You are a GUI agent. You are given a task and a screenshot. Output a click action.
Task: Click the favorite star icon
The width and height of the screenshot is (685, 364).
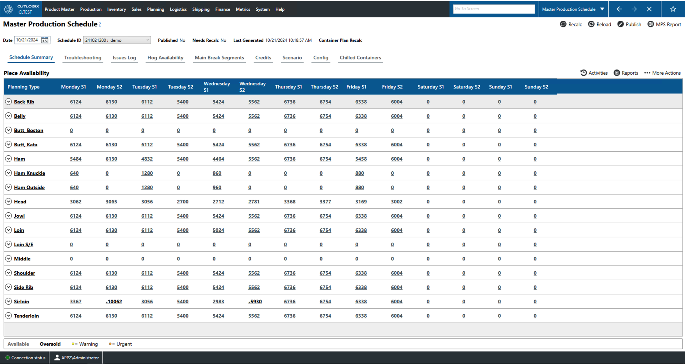point(673,9)
